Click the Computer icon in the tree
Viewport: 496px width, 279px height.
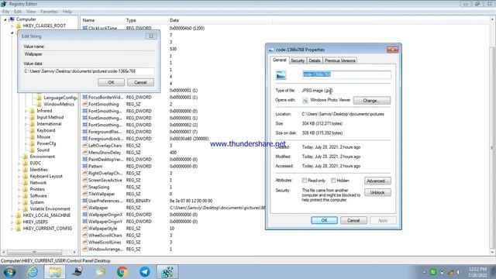click(x=12, y=19)
